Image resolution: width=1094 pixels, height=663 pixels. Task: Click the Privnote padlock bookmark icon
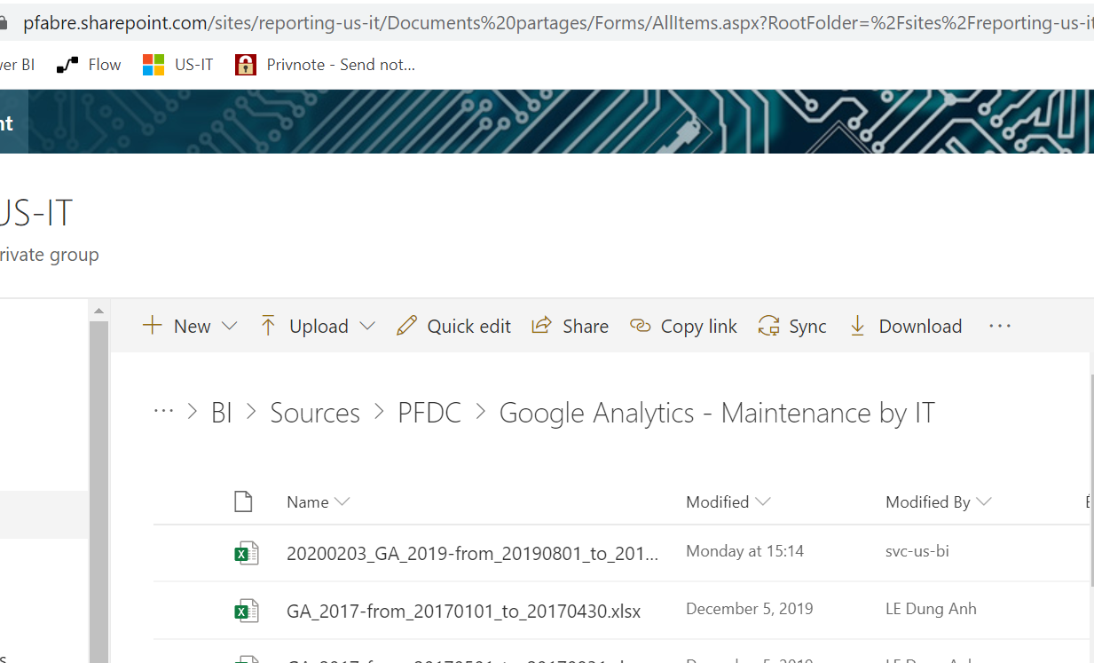click(246, 65)
